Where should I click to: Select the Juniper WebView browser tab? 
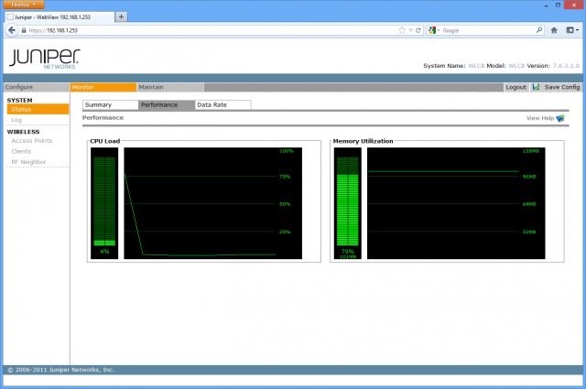coord(60,16)
